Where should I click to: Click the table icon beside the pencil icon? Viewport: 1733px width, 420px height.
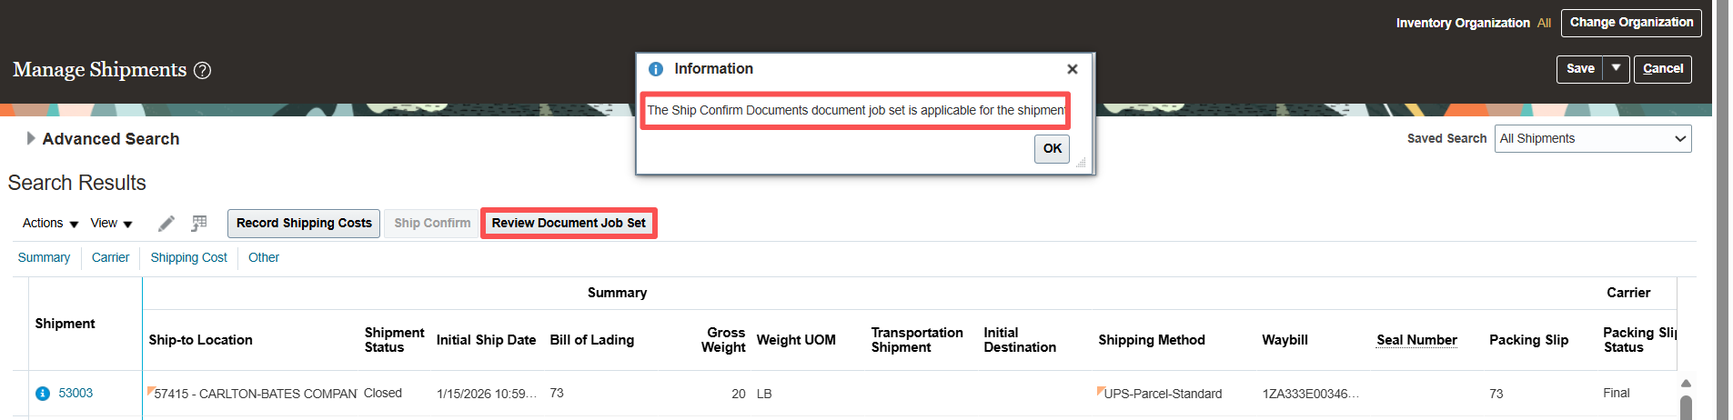(x=199, y=224)
